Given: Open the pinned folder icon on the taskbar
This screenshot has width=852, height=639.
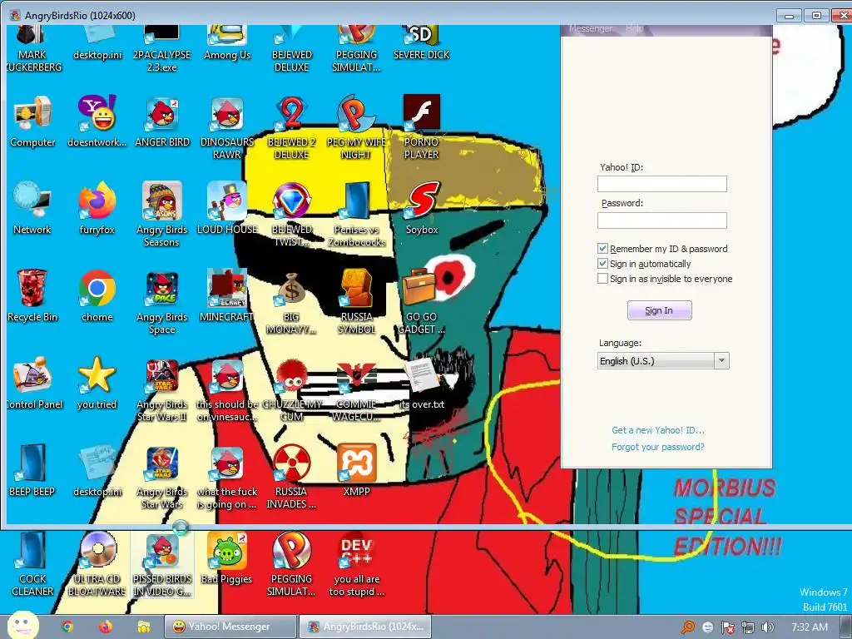Looking at the screenshot, I should (143, 627).
